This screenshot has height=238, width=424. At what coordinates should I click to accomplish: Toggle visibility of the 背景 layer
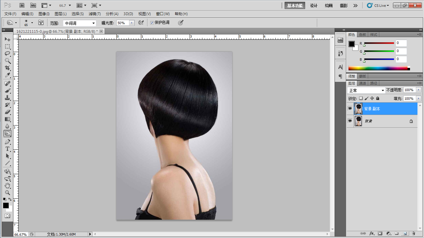pyautogui.click(x=350, y=121)
